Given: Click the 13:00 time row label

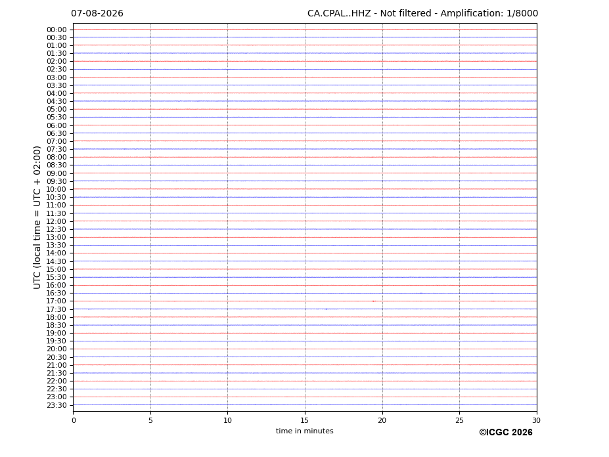Looking at the screenshot, I should click(x=56, y=237).
